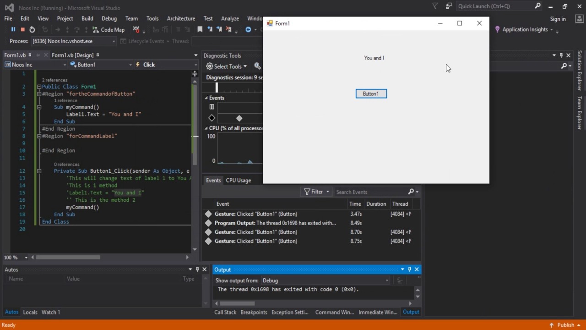This screenshot has width=586, height=330.
Task: Click the editor horizontal scrollbar thumb
Action: point(68,258)
